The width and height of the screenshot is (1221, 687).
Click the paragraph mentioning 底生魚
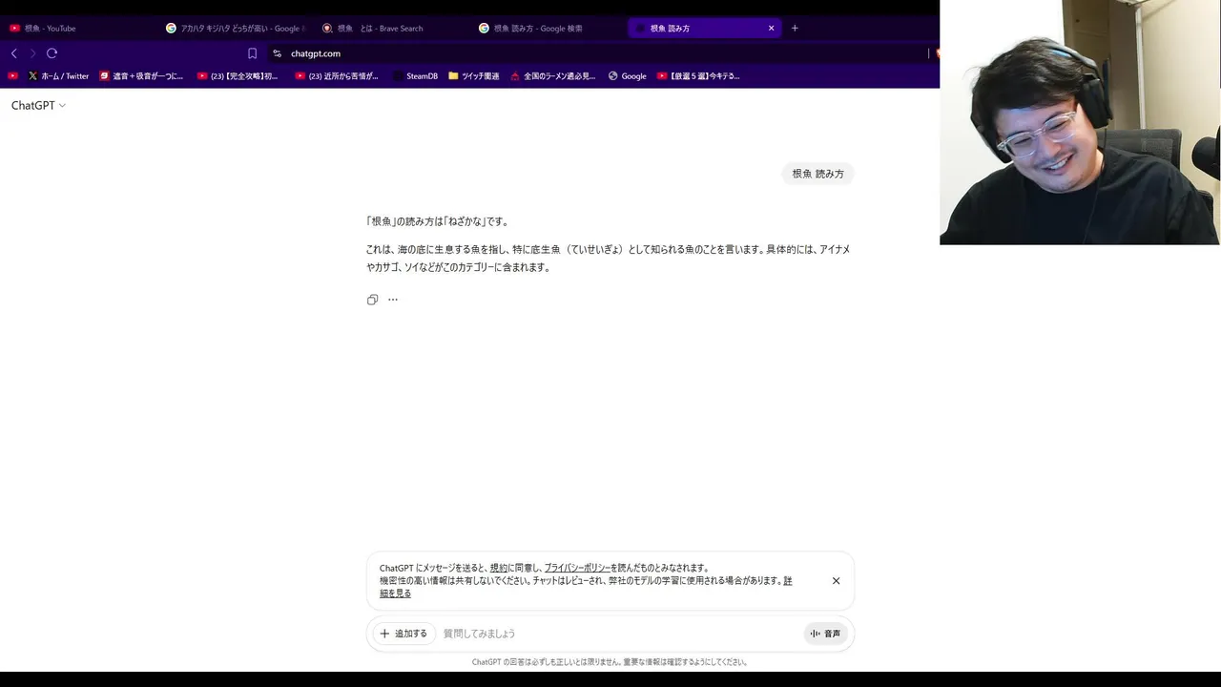[608, 259]
